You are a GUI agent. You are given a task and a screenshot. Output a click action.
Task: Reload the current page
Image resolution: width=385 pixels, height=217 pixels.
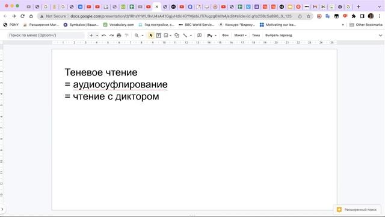coord(22,16)
